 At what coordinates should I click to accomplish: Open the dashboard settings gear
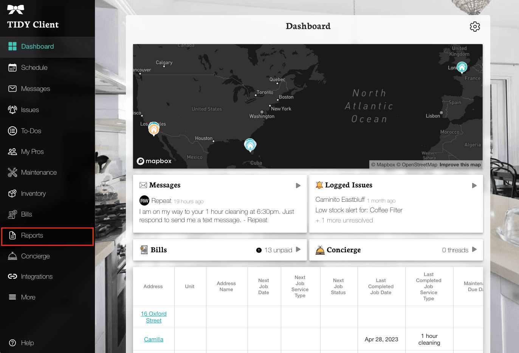[475, 26]
